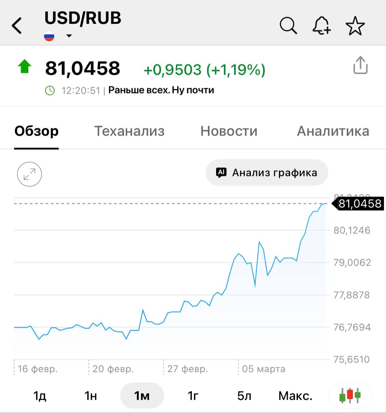Share the quote via share icon
The width and height of the screenshot is (386, 413).
coord(360,65)
